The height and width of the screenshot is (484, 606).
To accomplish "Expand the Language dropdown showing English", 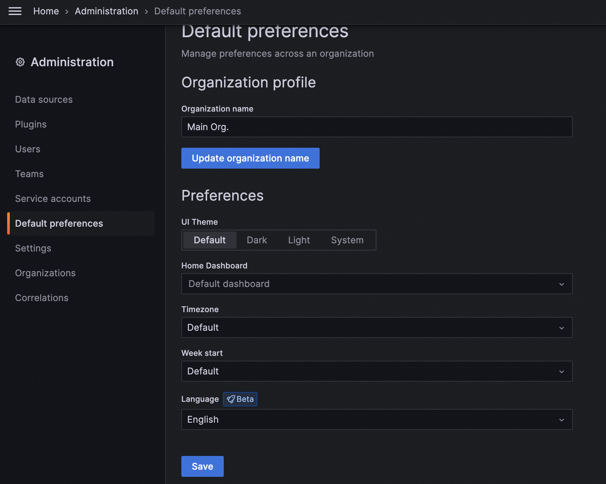I will click(x=377, y=419).
